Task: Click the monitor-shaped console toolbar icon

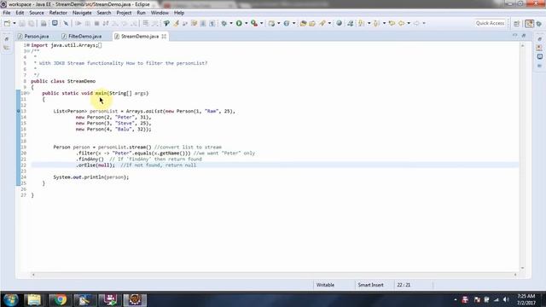Action: coord(55,23)
